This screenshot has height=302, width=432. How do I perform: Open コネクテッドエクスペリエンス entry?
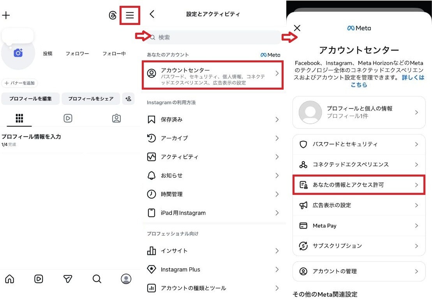pyautogui.click(x=359, y=164)
